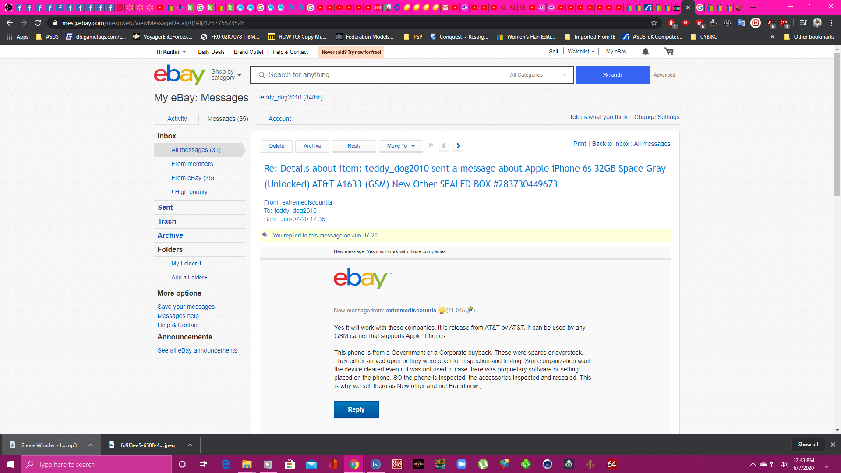
Task: Open Advanced search link
Action: pos(664,75)
